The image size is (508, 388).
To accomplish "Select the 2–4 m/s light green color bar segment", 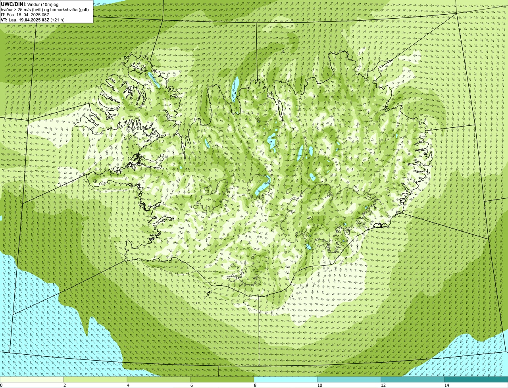I will click(95, 379).
